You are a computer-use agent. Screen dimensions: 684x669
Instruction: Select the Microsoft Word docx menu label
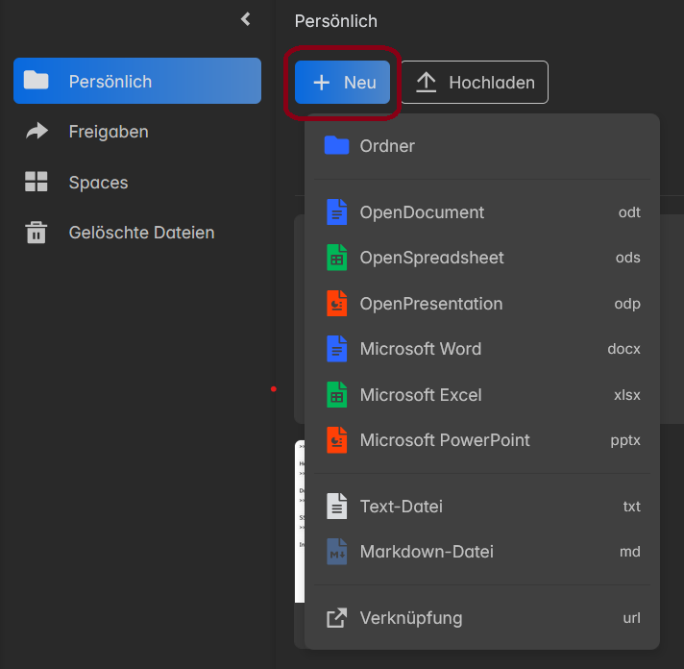[x=420, y=349]
